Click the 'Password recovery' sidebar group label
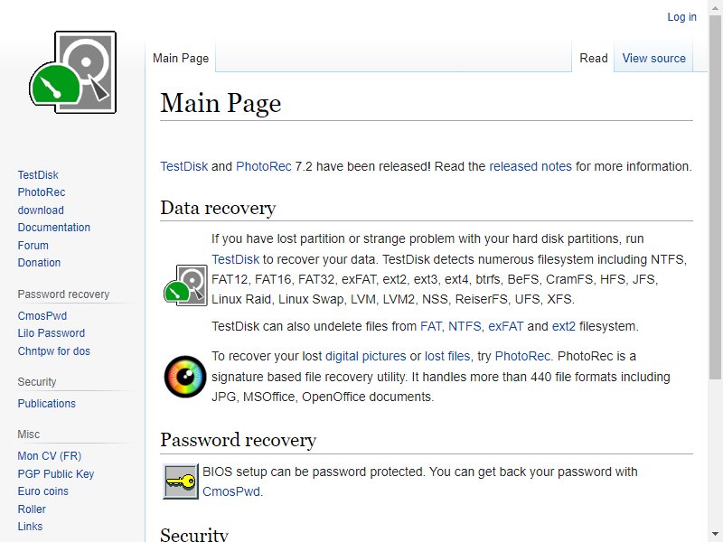Viewport: 723px width, 542px height. coord(63,294)
